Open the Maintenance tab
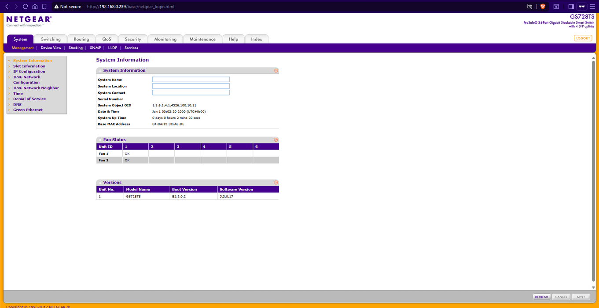 (202, 39)
